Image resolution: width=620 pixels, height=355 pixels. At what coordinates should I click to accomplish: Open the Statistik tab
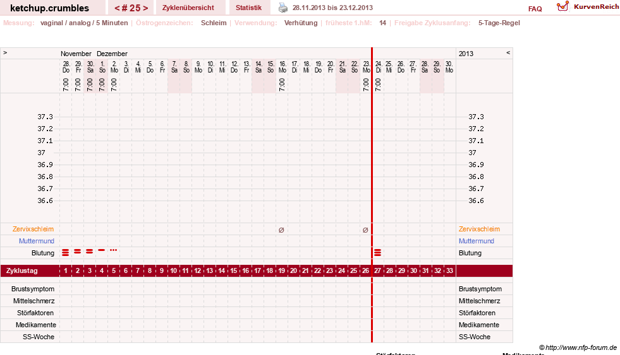[249, 8]
